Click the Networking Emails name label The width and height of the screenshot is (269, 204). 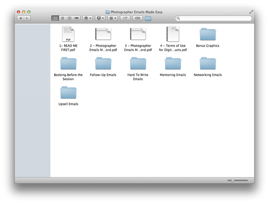pos(208,75)
